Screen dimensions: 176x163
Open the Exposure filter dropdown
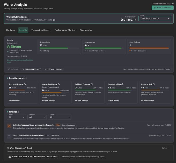click(x=37, y=117)
